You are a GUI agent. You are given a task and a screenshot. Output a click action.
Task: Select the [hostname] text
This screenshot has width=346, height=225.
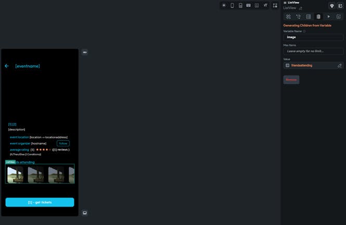tap(39, 143)
